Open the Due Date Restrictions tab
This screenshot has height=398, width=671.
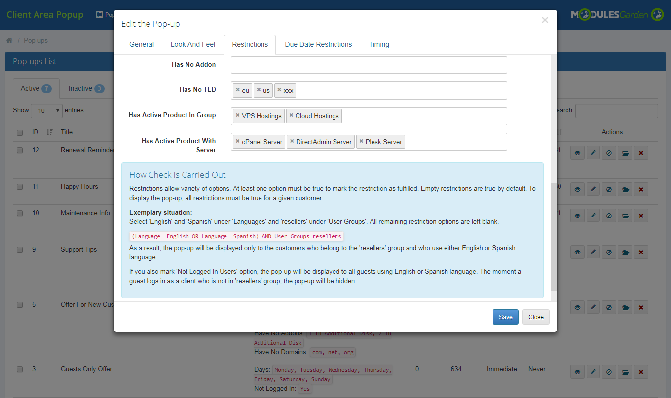[x=318, y=44]
